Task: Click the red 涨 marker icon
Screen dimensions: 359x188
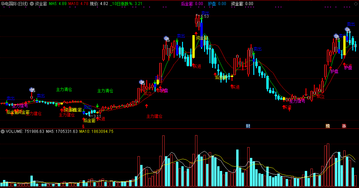Action: pyautogui.click(x=344, y=126)
